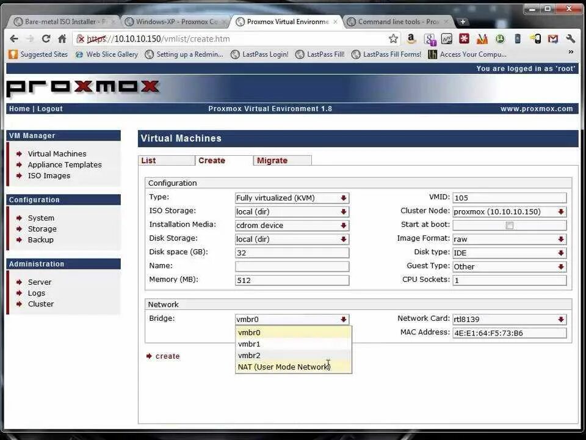Image resolution: width=586 pixels, height=440 pixels.
Task: Switch to the List tab
Action: click(x=166, y=161)
